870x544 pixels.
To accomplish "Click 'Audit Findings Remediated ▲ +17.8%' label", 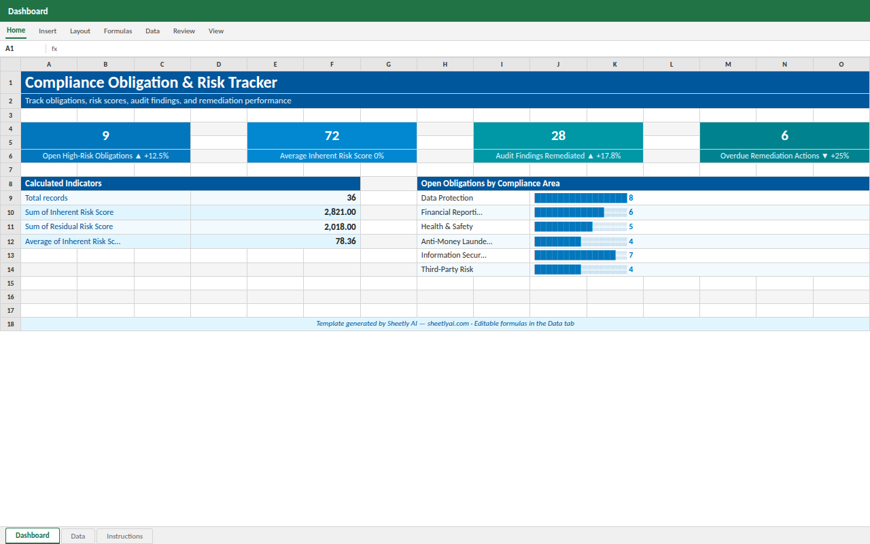I will click(558, 156).
